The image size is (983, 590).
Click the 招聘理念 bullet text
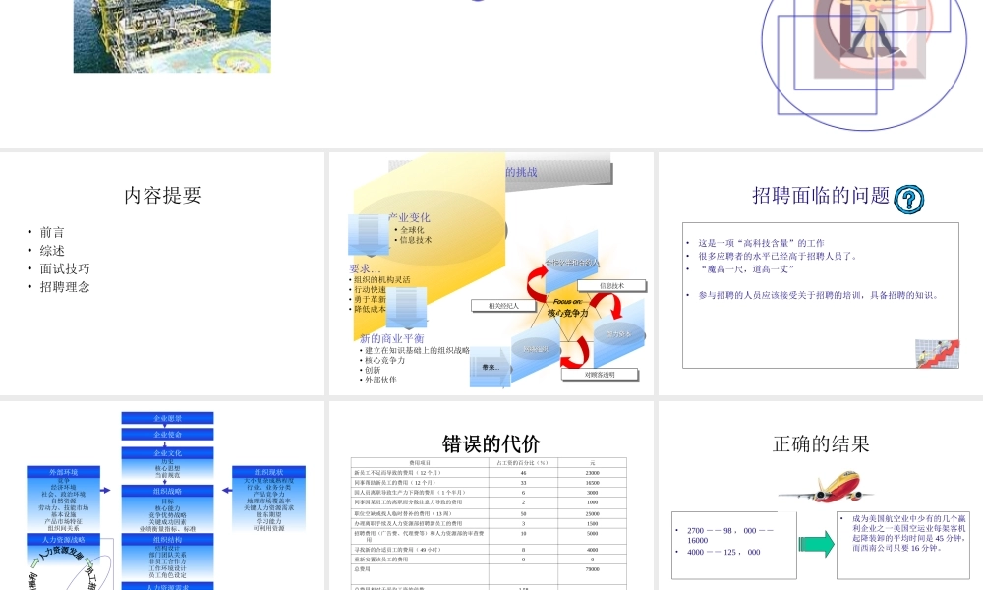pos(65,287)
